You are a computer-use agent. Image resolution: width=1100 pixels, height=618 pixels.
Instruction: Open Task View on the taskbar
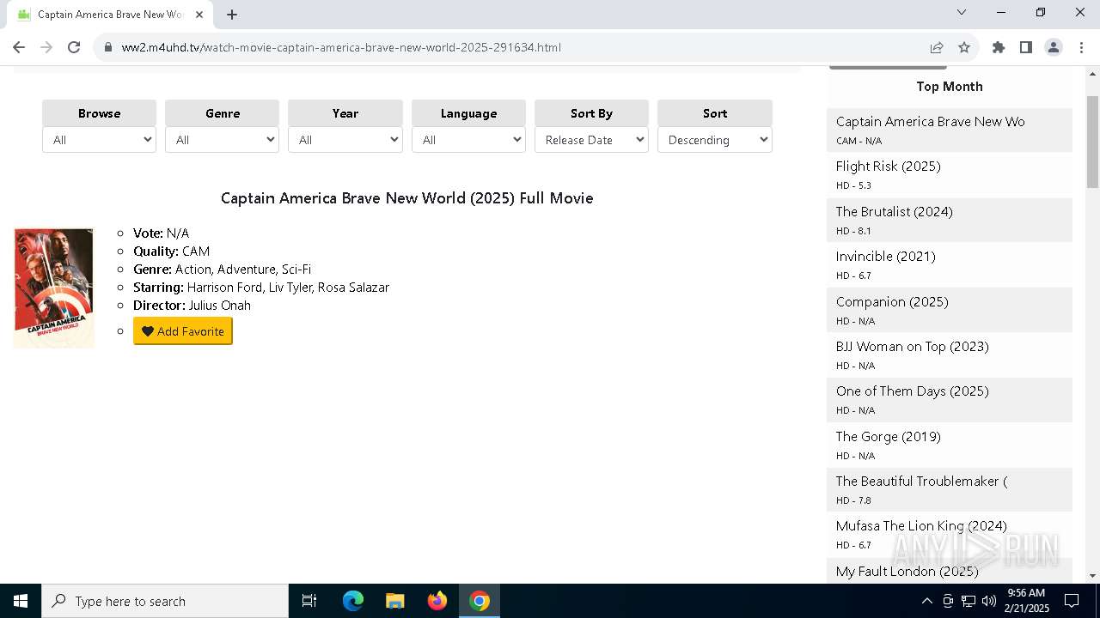point(309,601)
